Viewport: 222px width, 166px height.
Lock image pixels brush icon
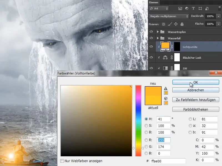[170, 24]
